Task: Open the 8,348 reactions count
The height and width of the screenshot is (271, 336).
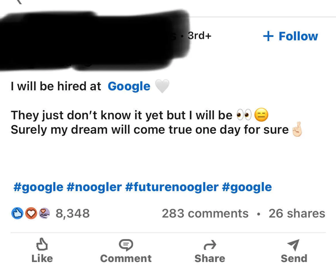Action: [x=73, y=214]
